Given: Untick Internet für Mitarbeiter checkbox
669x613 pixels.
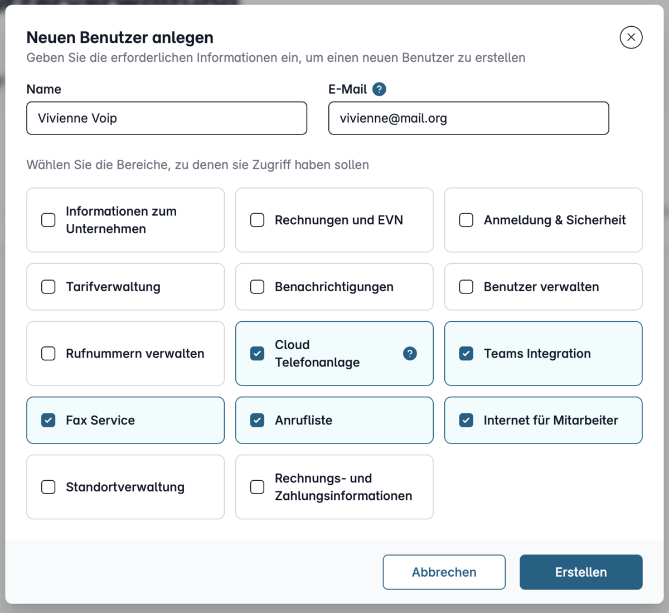Looking at the screenshot, I should [x=466, y=420].
